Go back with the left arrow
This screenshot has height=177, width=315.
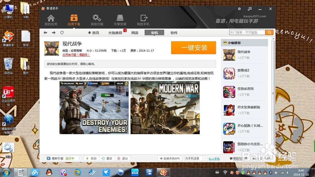pyautogui.click(x=45, y=32)
